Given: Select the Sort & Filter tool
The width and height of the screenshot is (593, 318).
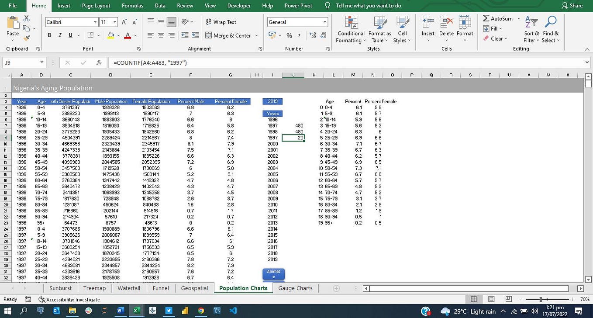Looking at the screenshot, I should (x=531, y=29).
